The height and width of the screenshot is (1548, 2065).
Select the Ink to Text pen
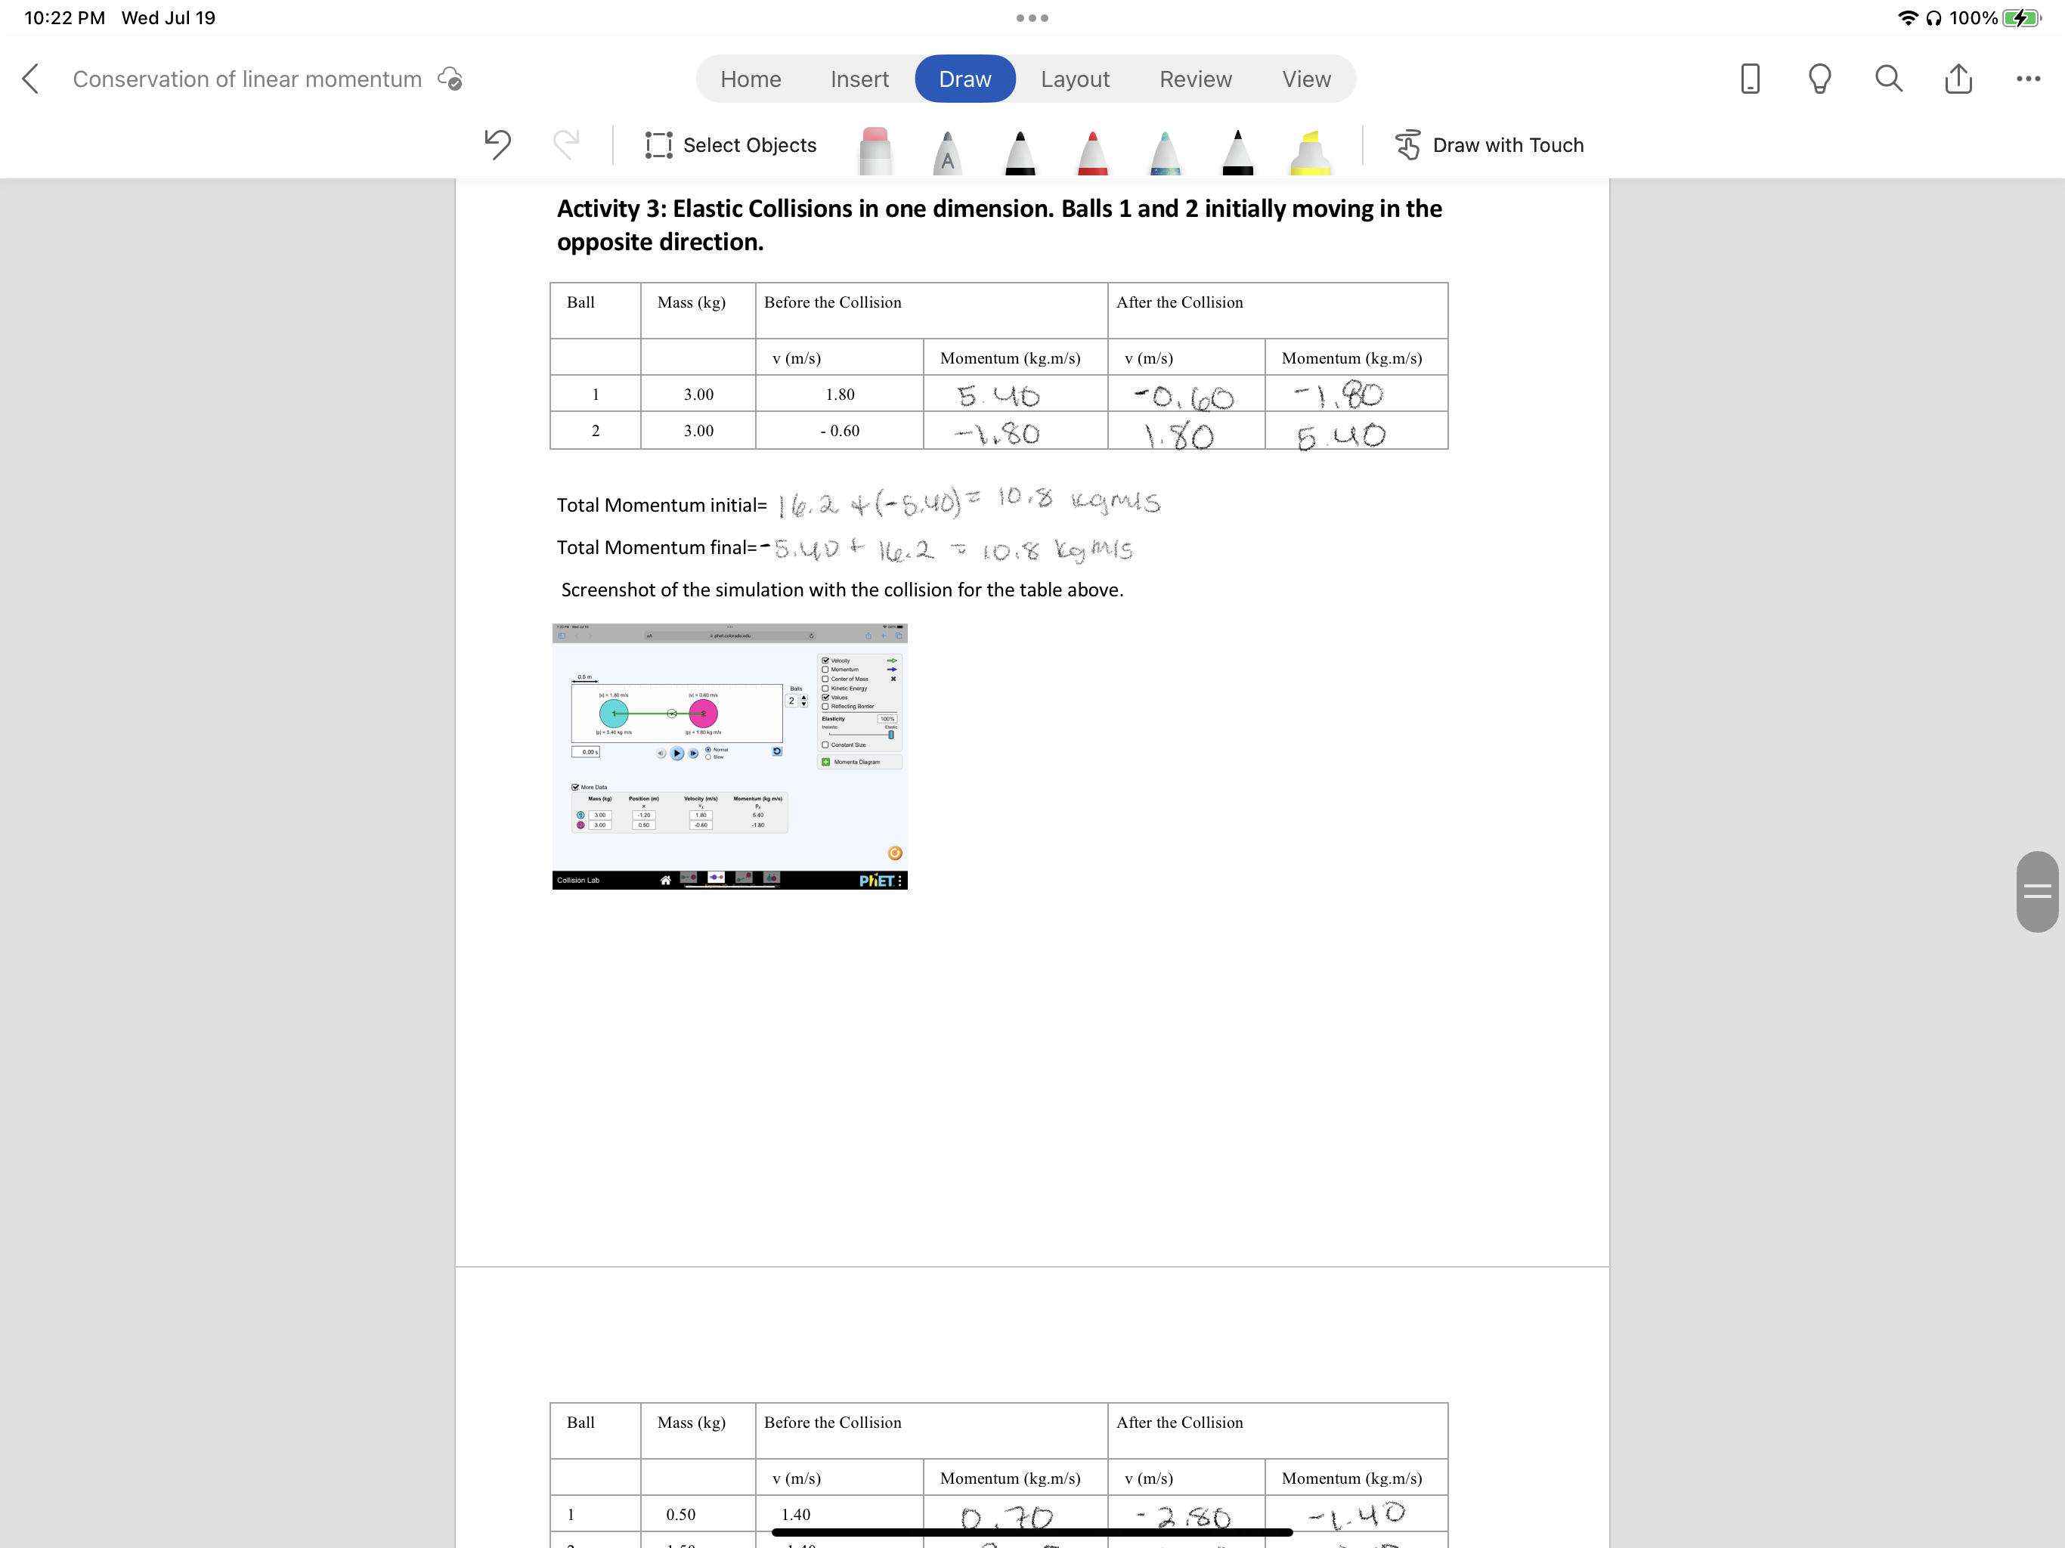click(x=946, y=152)
